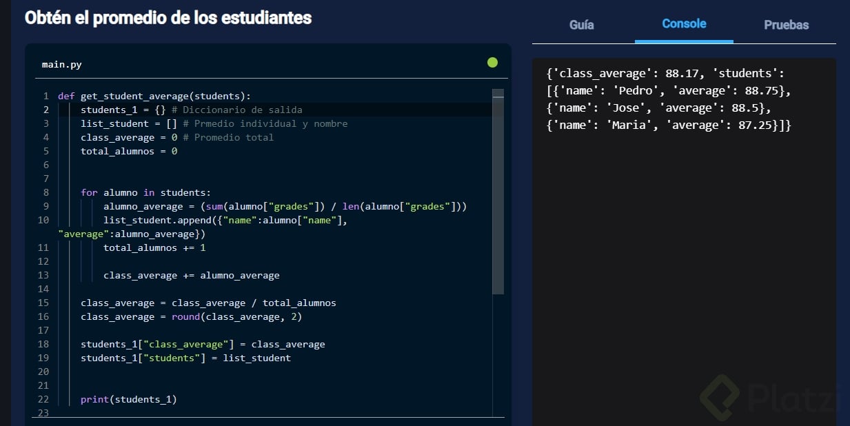Open the Console tab
The width and height of the screenshot is (850, 426).
tap(684, 23)
